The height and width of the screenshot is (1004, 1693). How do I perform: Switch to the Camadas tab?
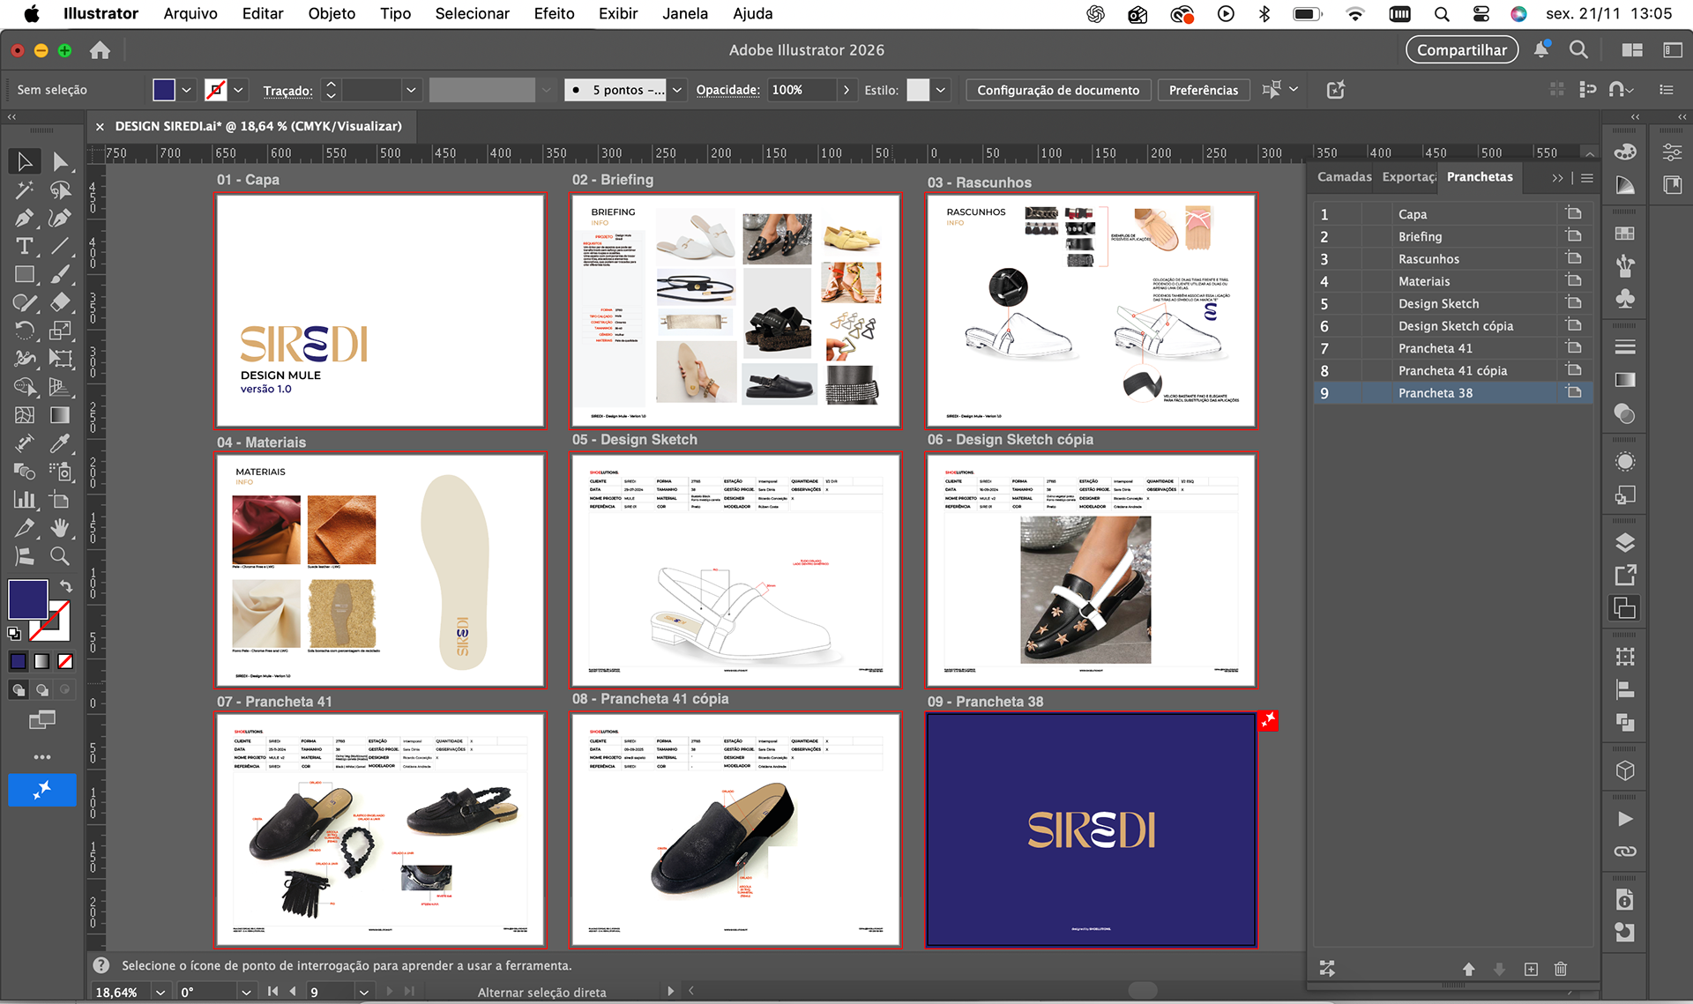coord(1343,176)
